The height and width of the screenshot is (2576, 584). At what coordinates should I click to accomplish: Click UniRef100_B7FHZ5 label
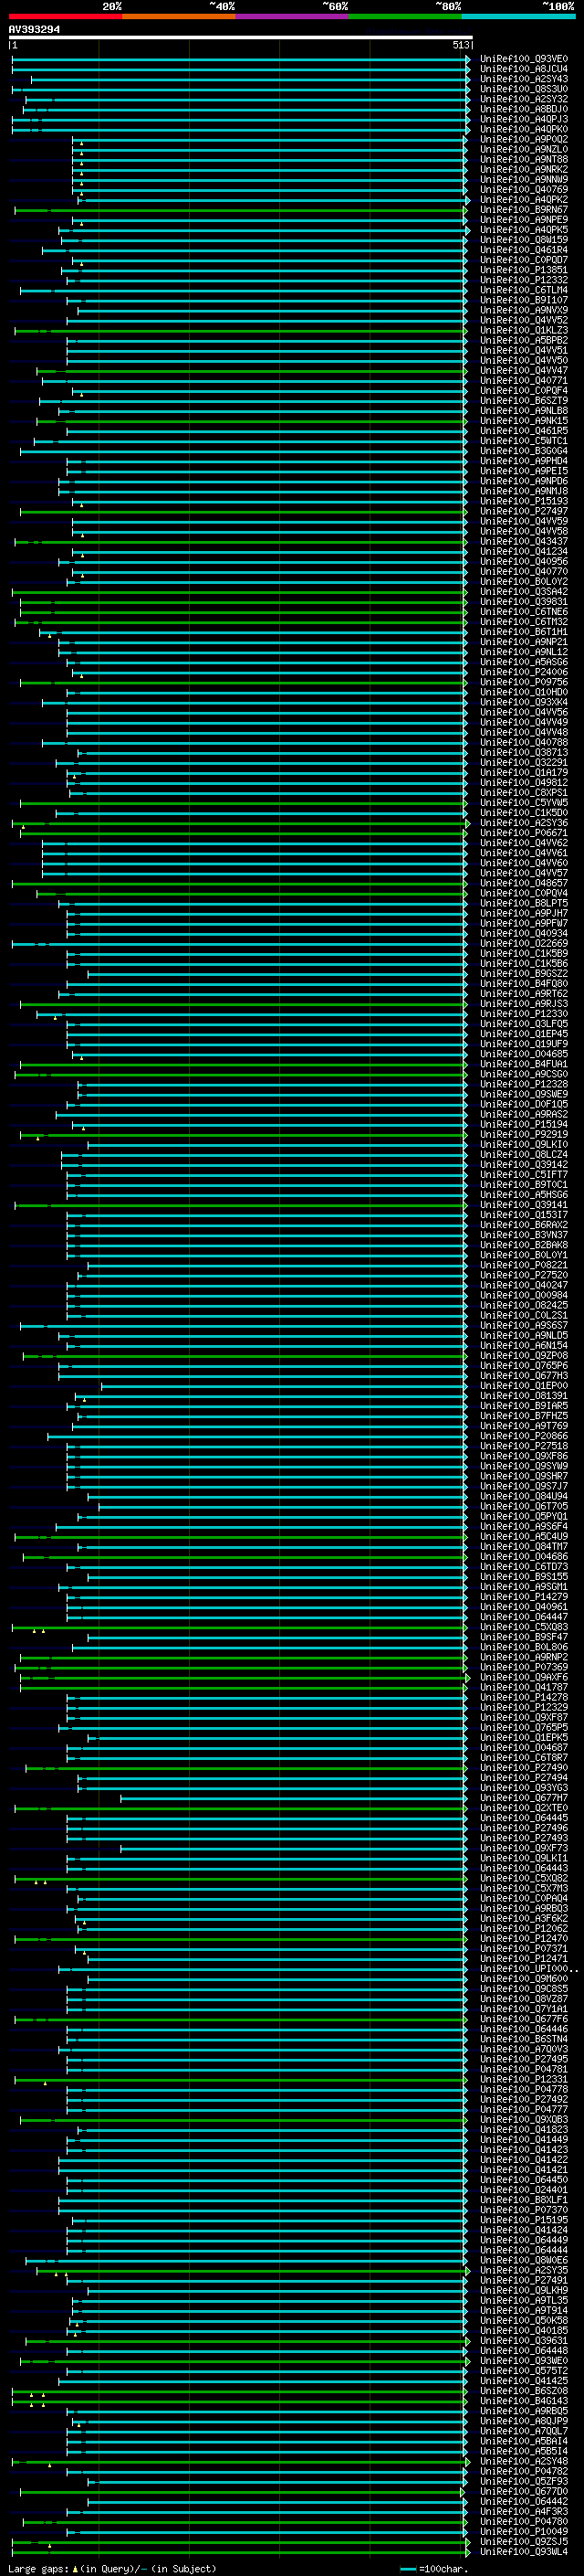point(524,1416)
